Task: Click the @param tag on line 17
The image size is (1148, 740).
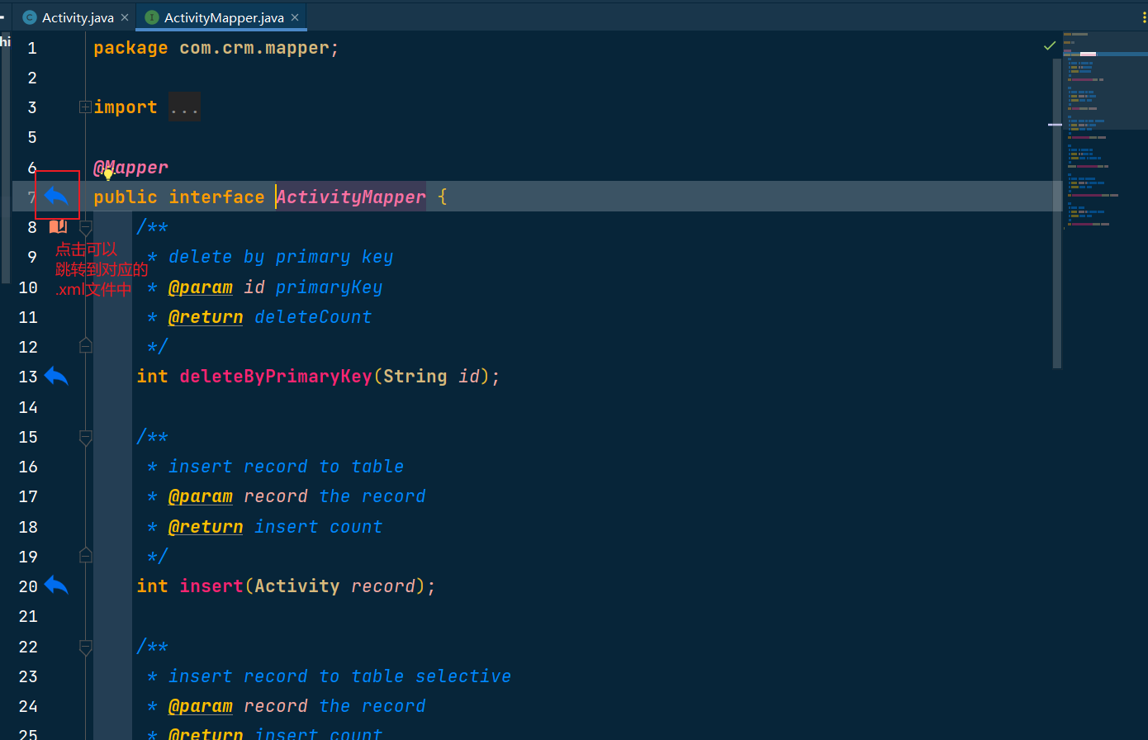Action: click(x=201, y=496)
